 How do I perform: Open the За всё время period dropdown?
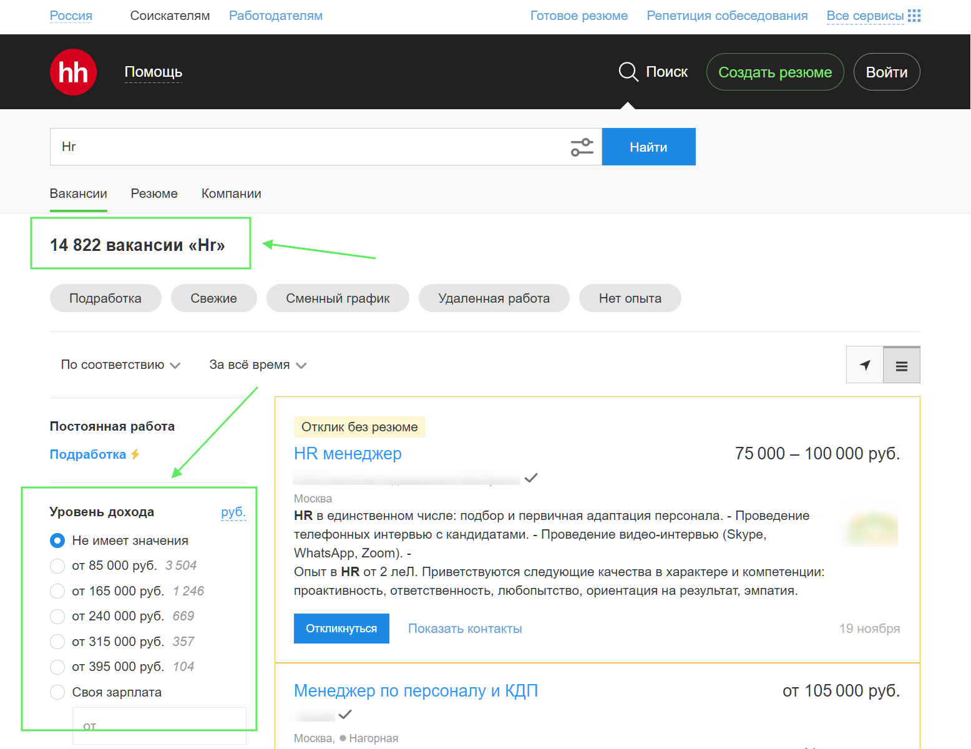(x=258, y=365)
